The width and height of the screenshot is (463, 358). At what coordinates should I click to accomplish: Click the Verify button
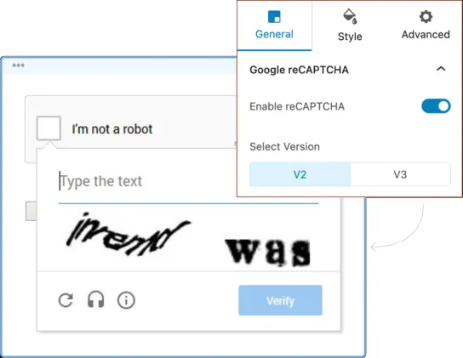click(280, 300)
